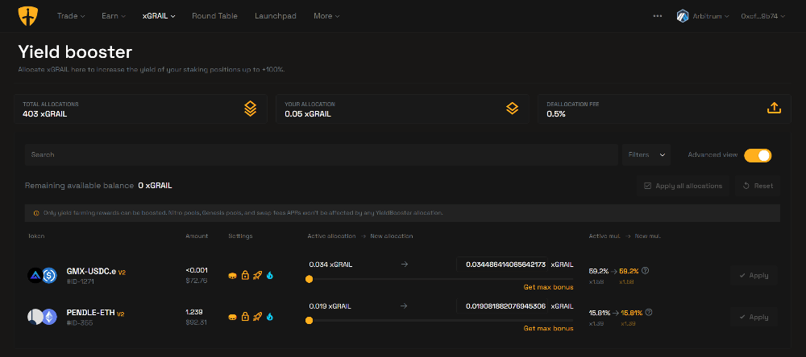This screenshot has width=806, height=357.
Task: Click the blue droplet icon for GMX-USDC.e
Action: pos(270,276)
